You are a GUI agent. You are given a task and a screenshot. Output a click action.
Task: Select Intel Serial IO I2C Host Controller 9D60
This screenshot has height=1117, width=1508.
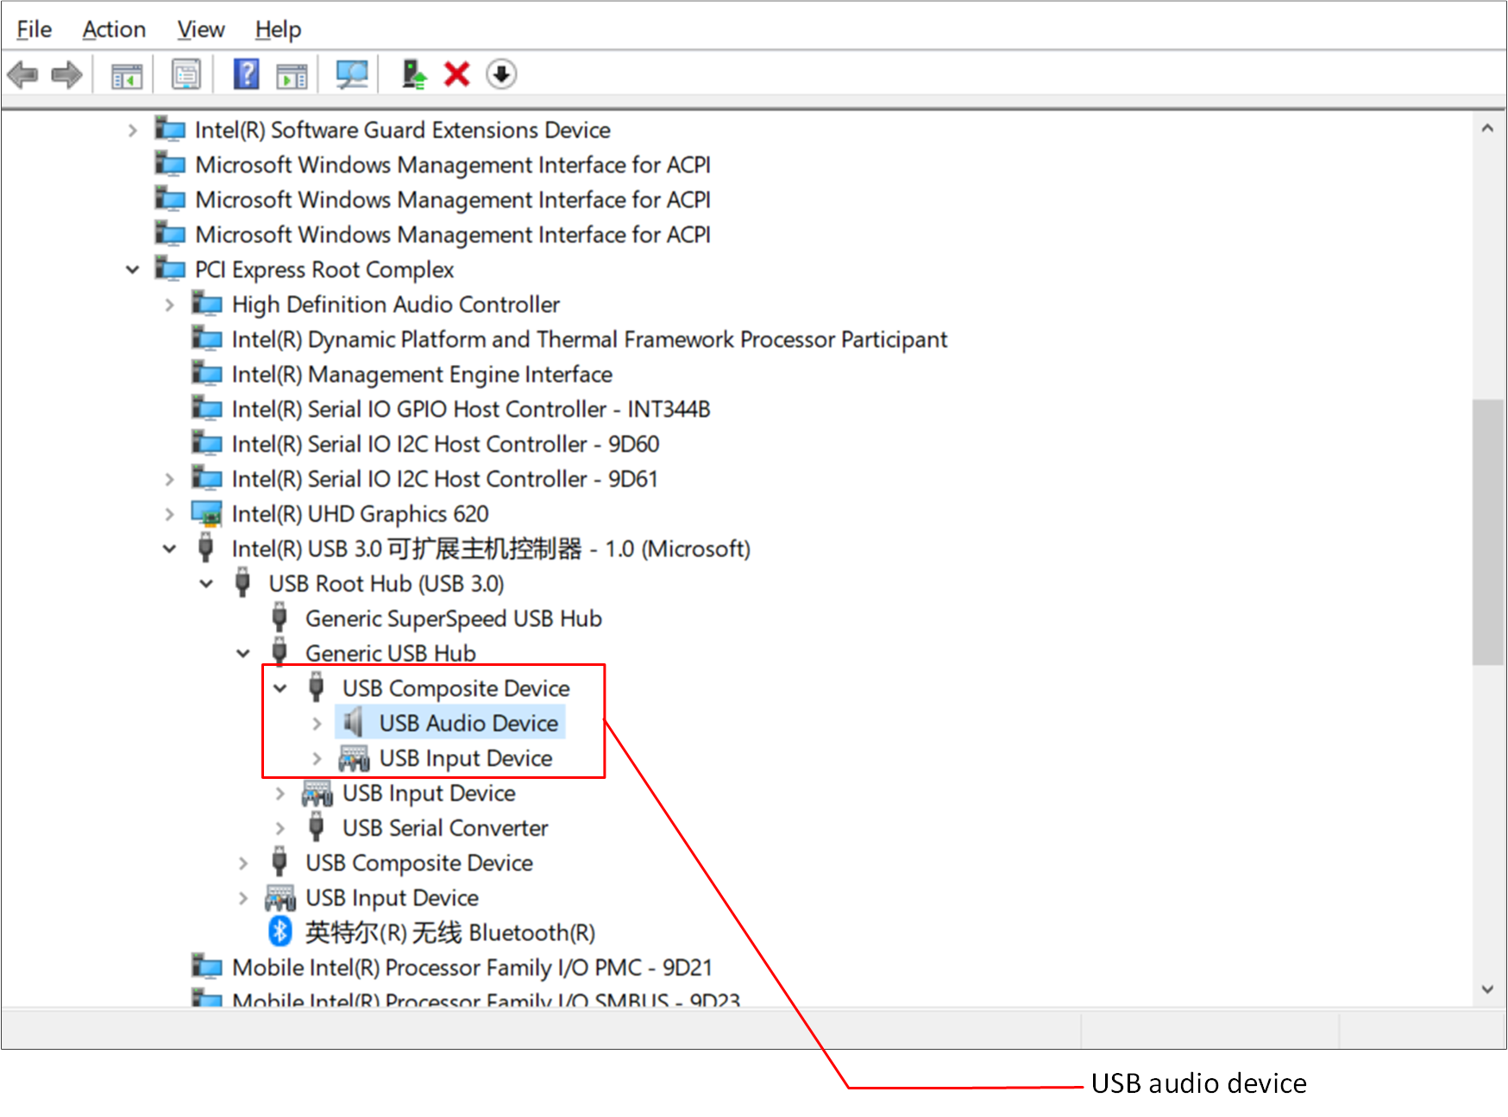coord(445,444)
